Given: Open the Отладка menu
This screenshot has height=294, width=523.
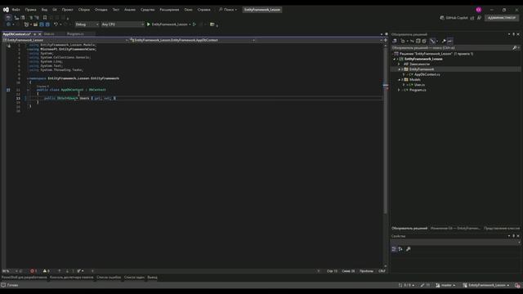Looking at the screenshot, I should tap(101, 10).
